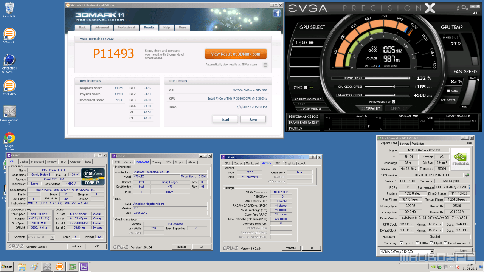Open the CINEBENCH Windows desktop shortcut
The image size is (484, 272).
pos(9,63)
